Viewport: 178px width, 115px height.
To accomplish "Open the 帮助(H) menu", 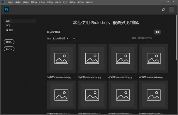I will pyautogui.click(x=89, y=2).
